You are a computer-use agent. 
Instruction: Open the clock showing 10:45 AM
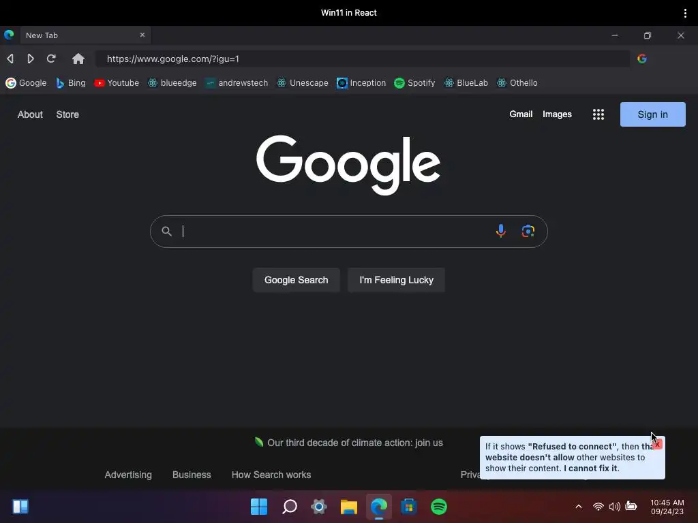point(667,507)
